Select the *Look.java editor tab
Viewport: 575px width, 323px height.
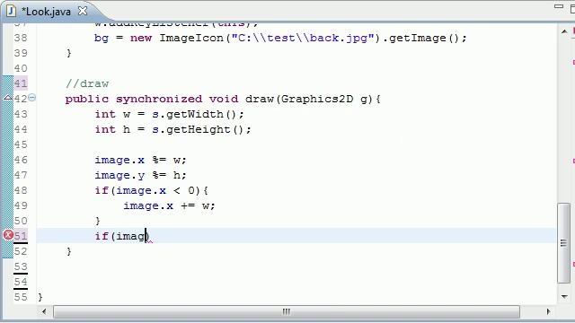pyautogui.click(x=46, y=12)
